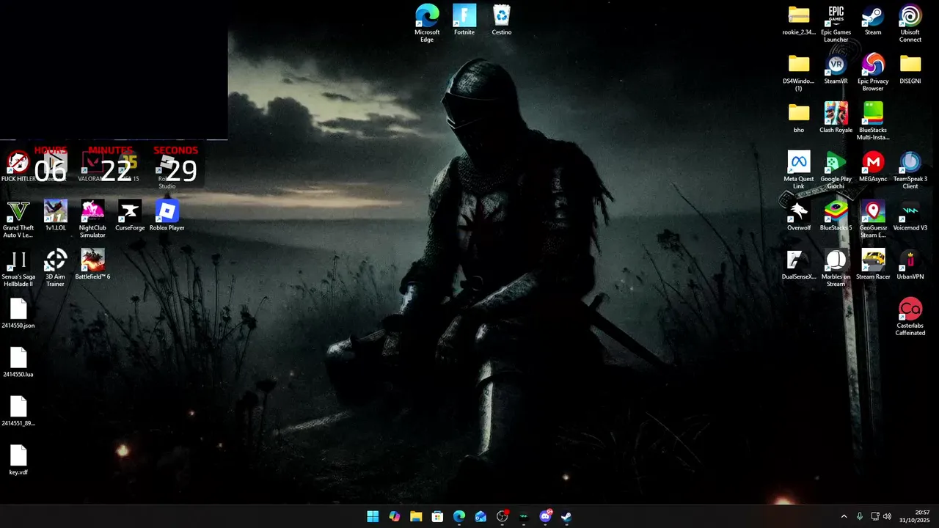
Task: Launch Overwolf shortcut
Action: point(799,216)
